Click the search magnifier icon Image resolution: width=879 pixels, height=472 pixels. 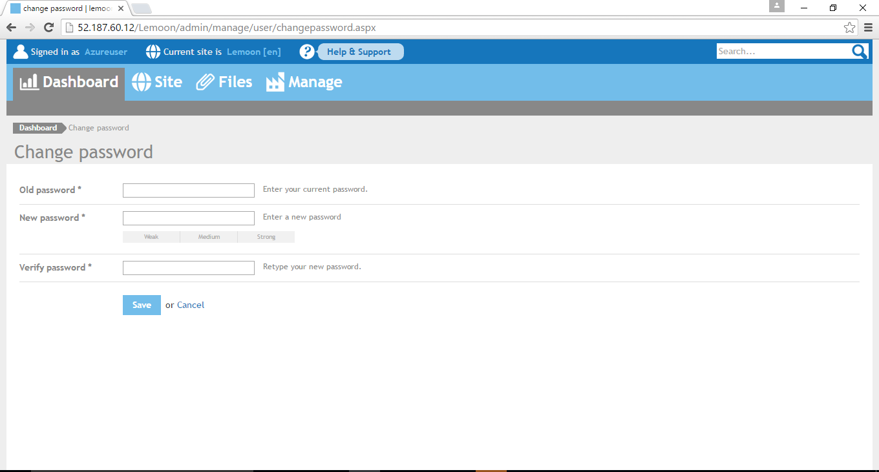click(860, 52)
